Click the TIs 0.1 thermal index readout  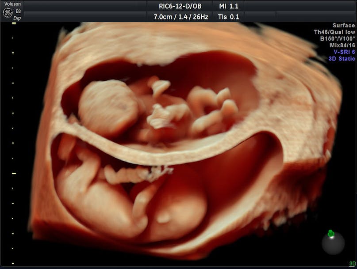click(228, 17)
